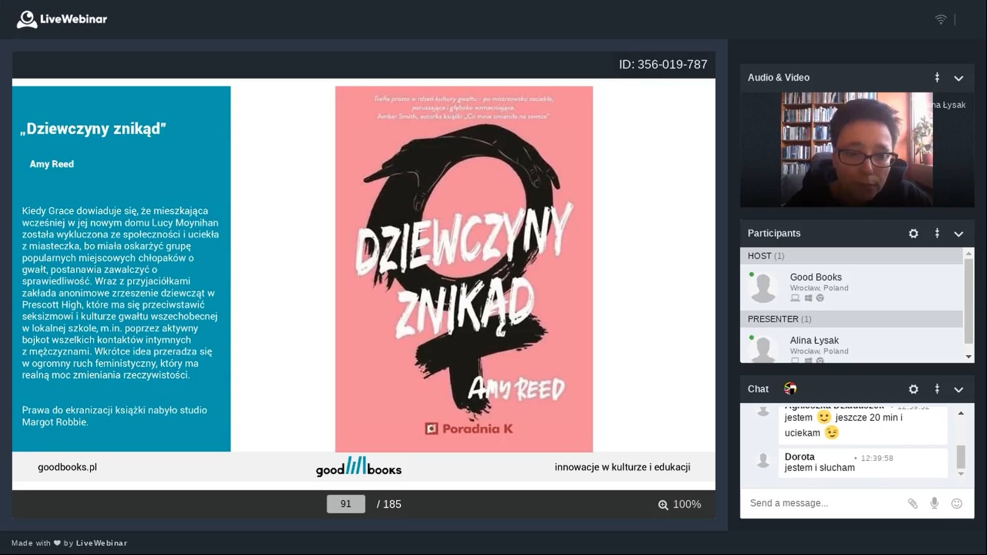Select Good Books host participant
The width and height of the screenshot is (987, 555).
851,287
